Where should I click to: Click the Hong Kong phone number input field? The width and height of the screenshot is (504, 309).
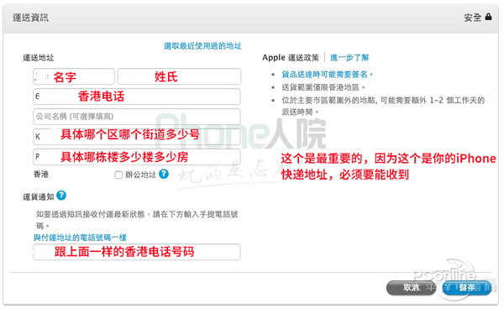point(137,97)
